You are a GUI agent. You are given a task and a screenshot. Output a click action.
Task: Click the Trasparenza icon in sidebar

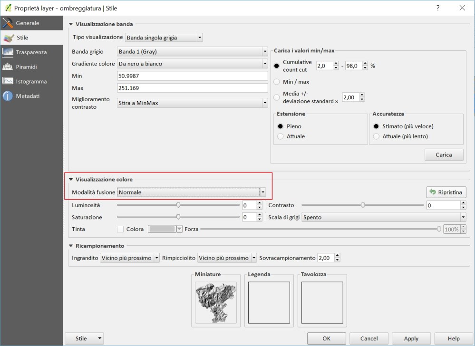(8, 52)
